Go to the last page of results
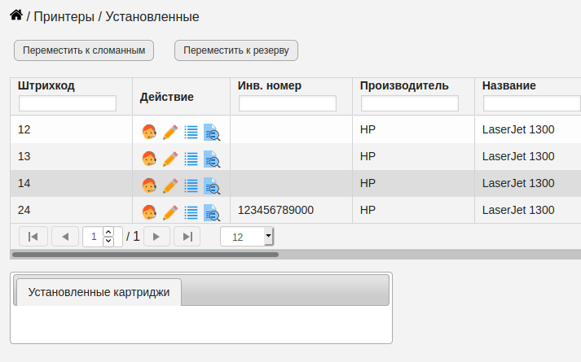Image resolution: width=581 pixels, height=362 pixels. [x=187, y=237]
